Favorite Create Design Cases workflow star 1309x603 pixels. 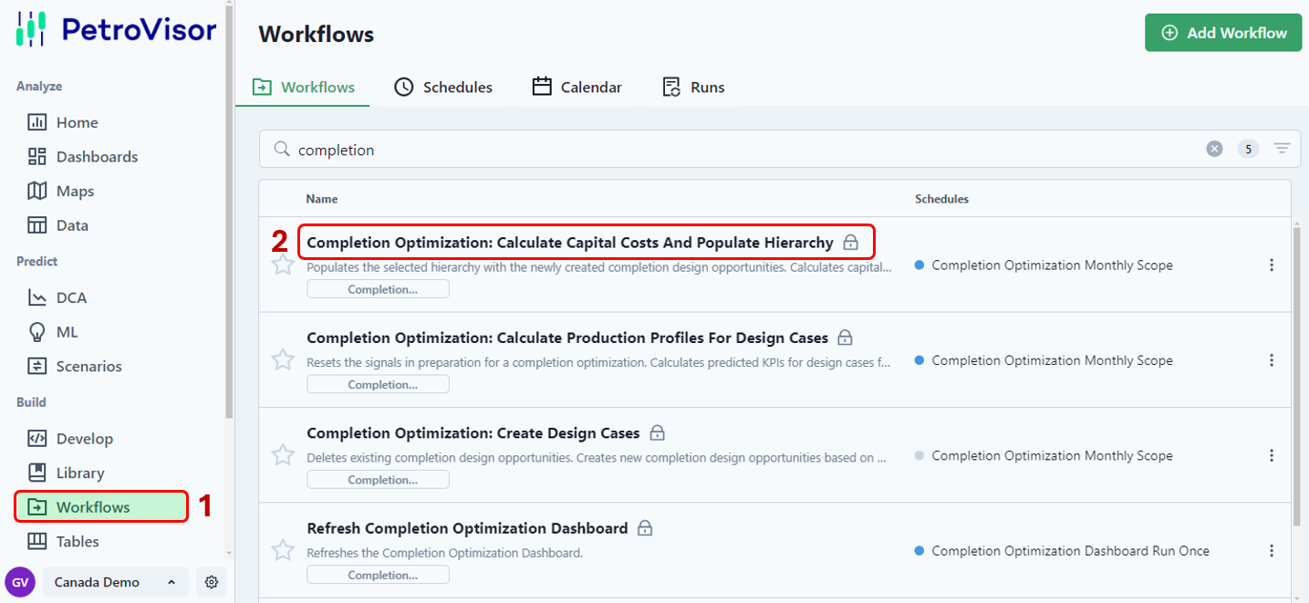283,455
